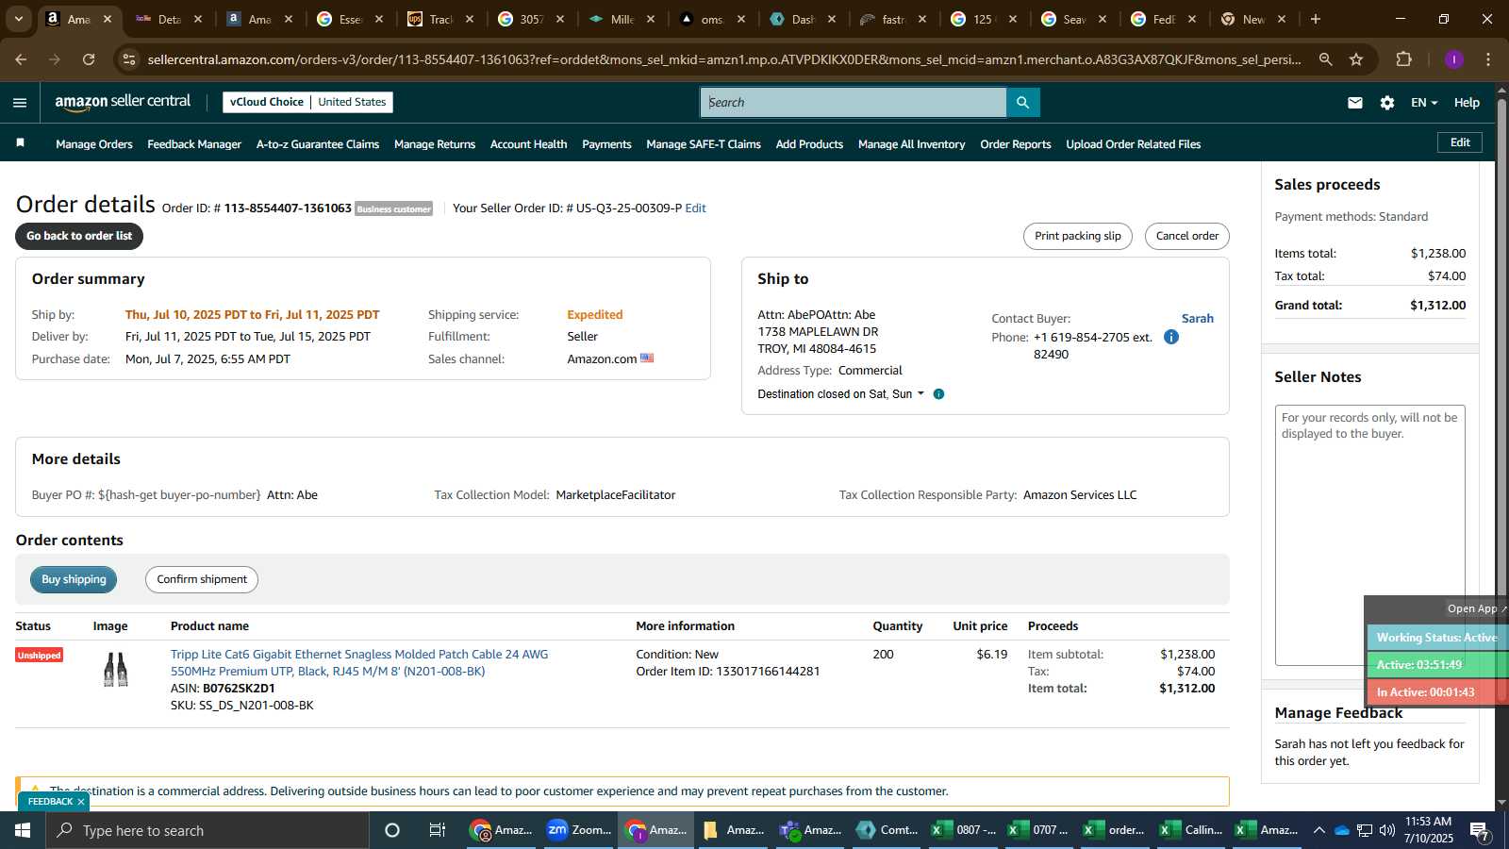Click the Seller Central search field
This screenshot has height=849, width=1509.
coord(854,103)
